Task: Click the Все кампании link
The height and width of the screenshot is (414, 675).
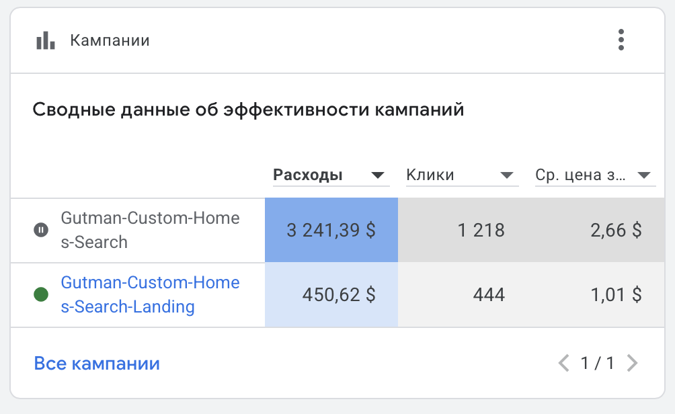Action: 97,364
